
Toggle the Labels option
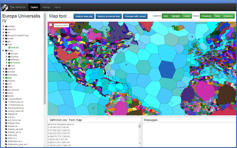point(187,16)
